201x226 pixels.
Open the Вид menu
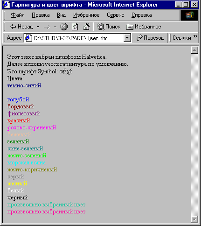click(61, 15)
